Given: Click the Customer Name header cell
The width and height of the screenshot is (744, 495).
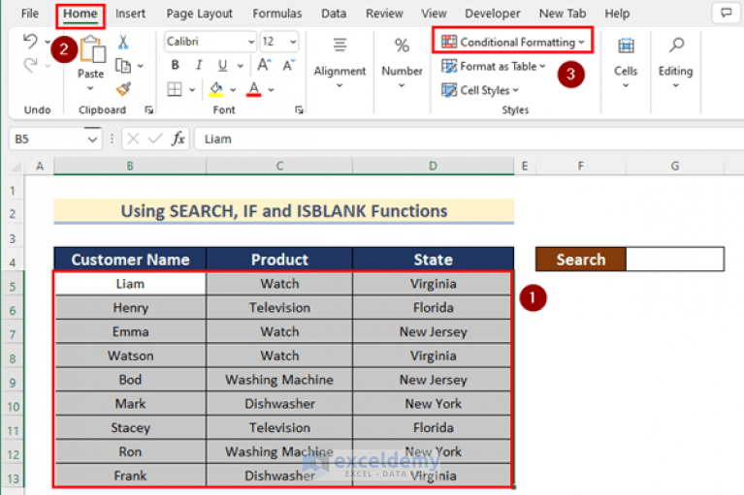Looking at the screenshot, I should pyautogui.click(x=130, y=259).
